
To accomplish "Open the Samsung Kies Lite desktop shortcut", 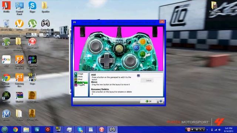I will tap(19, 62).
